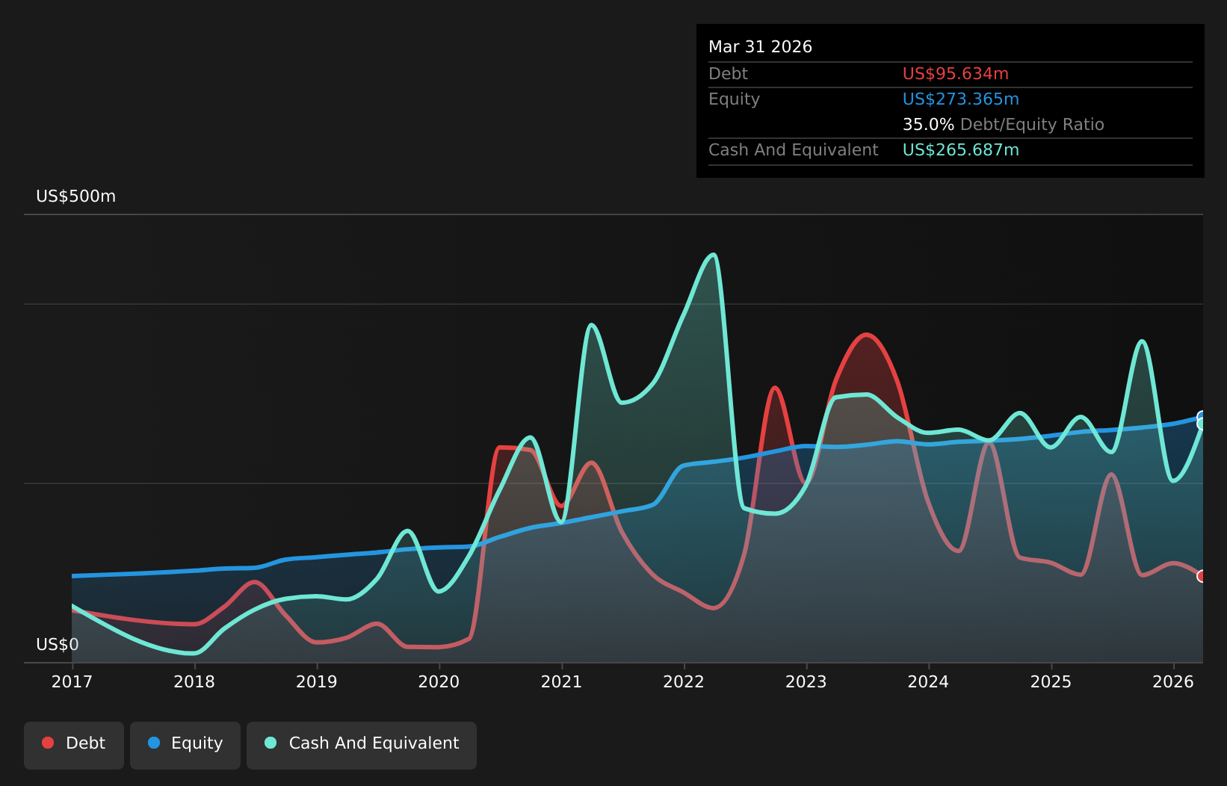Screen dimensions: 1227x786
Task: Click the 2023 x-axis label
Action: [x=806, y=681]
